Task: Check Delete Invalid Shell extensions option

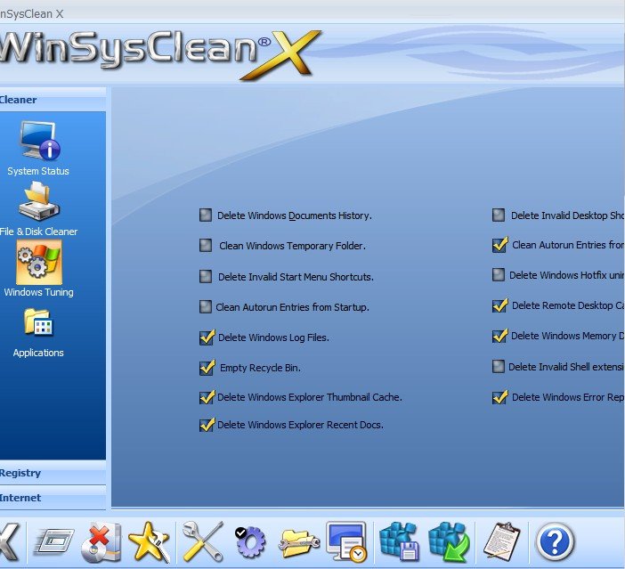Action: (499, 367)
